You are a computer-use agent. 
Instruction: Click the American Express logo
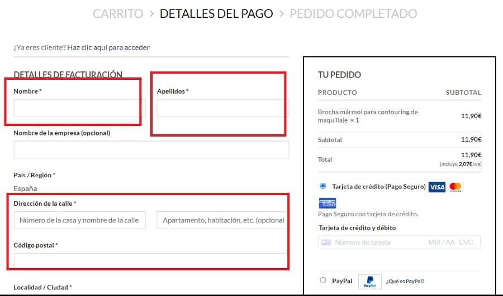coord(328,203)
